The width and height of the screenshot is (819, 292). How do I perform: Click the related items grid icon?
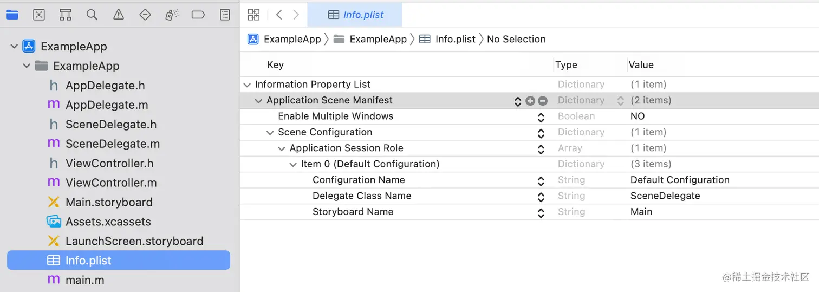pos(253,15)
